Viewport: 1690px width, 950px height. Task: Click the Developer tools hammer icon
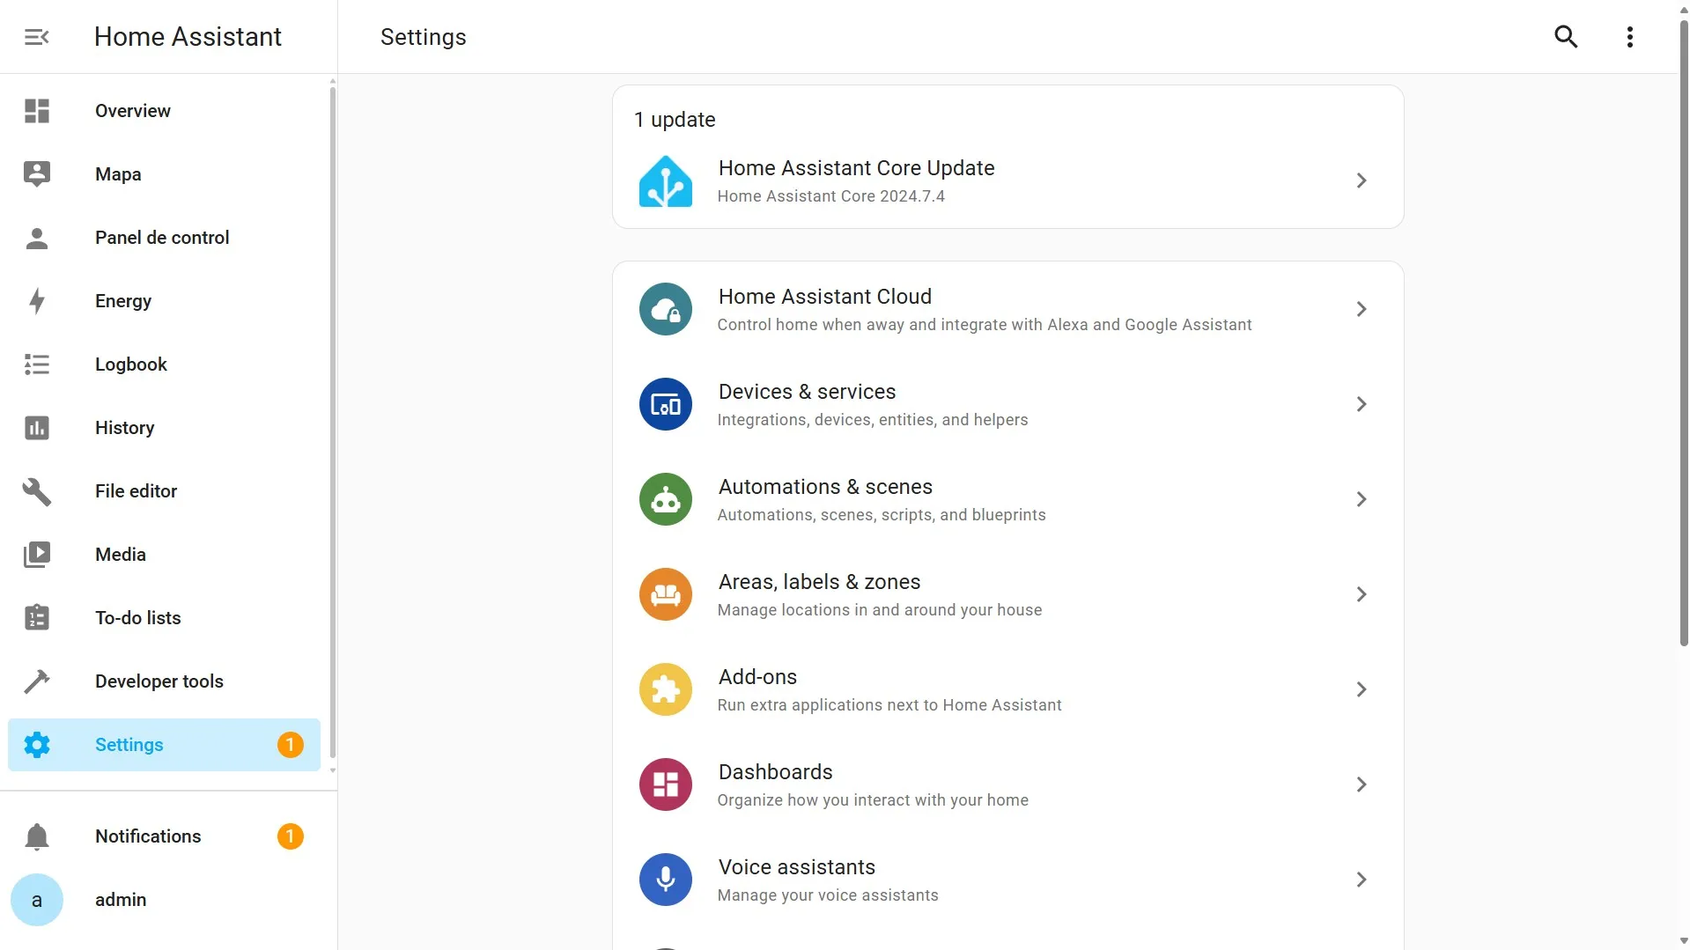coord(37,681)
